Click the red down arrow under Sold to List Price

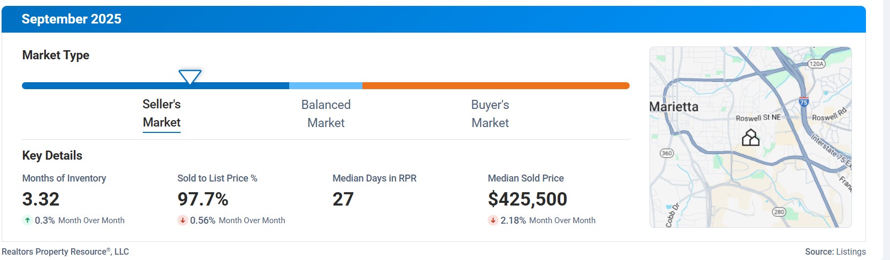(x=182, y=220)
